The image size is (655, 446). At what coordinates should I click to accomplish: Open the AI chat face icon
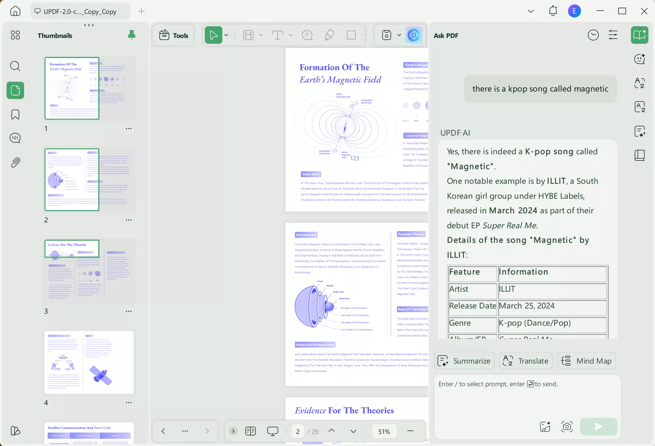coord(640,59)
